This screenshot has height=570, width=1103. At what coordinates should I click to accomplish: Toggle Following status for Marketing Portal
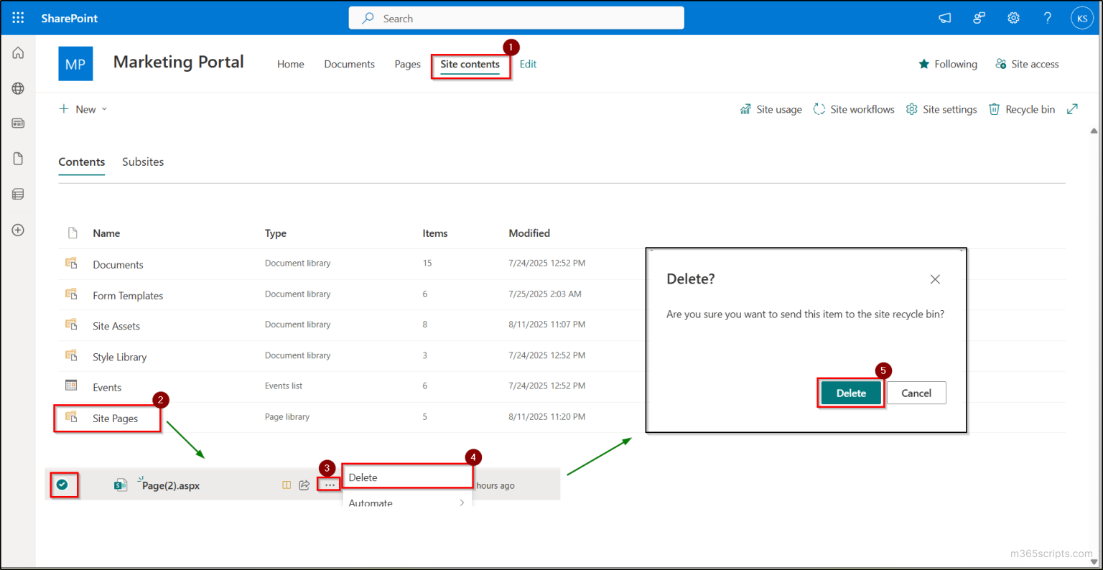[948, 63]
